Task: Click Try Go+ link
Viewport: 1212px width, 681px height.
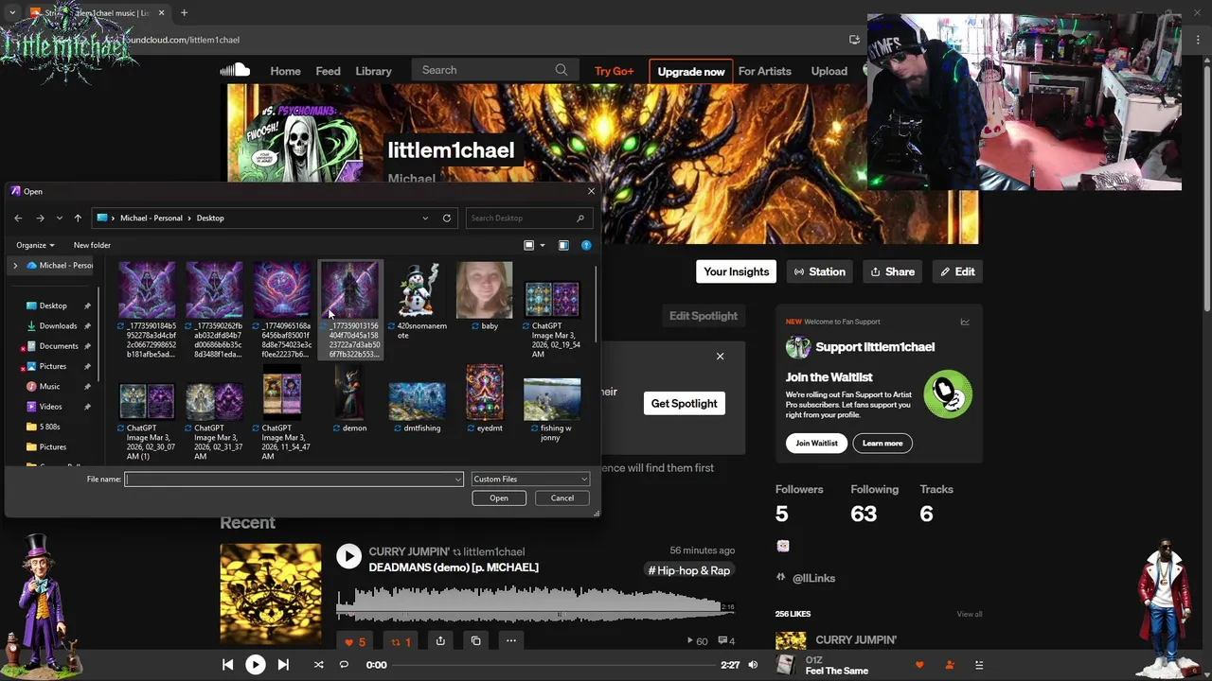Action: click(614, 71)
